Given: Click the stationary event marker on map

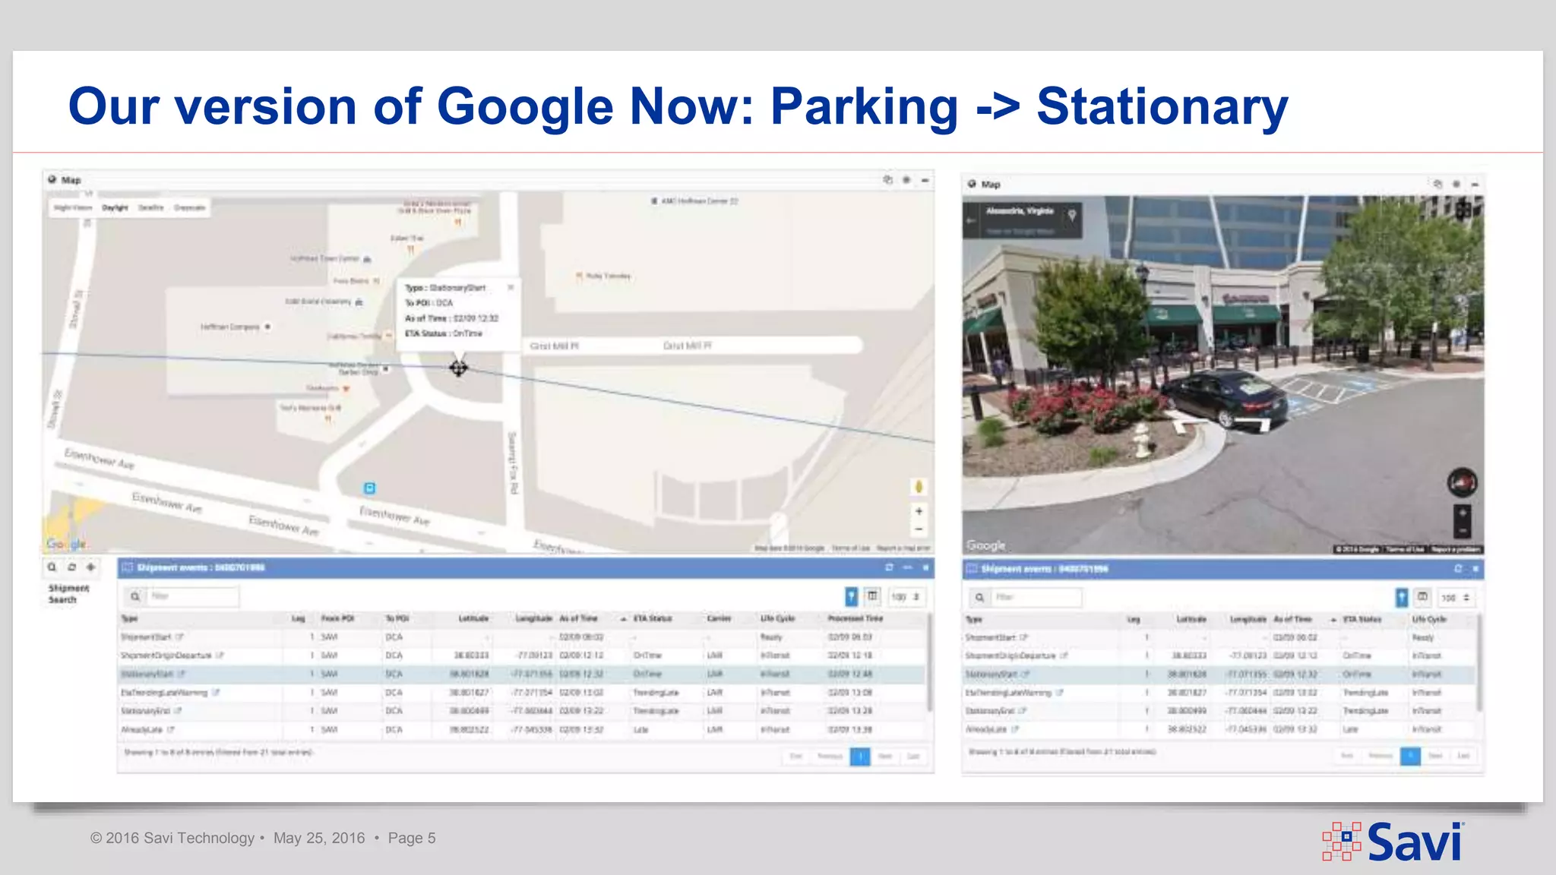Looking at the screenshot, I should pos(458,368).
